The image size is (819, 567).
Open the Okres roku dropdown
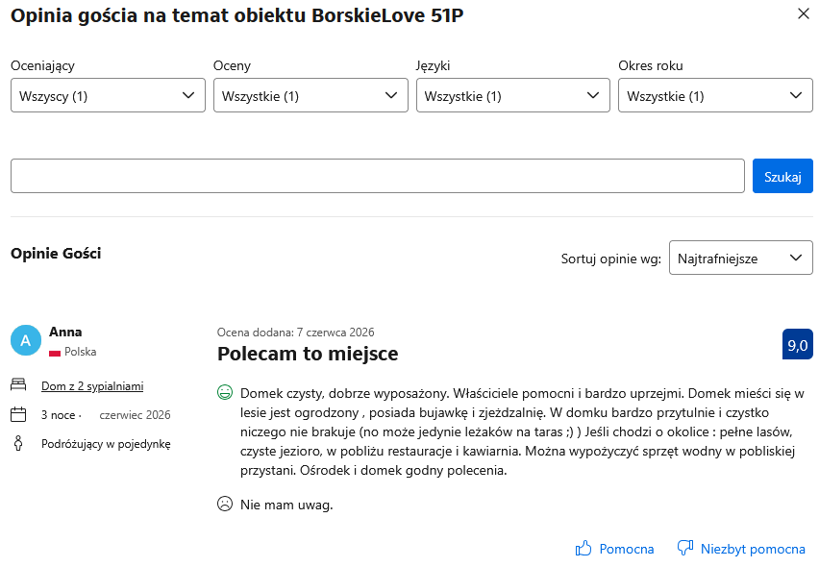715,95
